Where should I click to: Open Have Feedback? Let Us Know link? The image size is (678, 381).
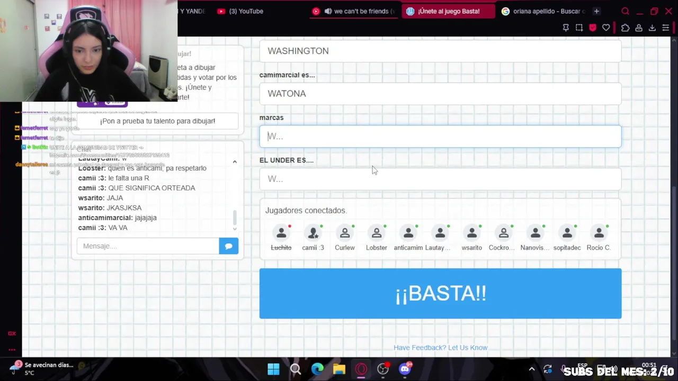tap(440, 348)
